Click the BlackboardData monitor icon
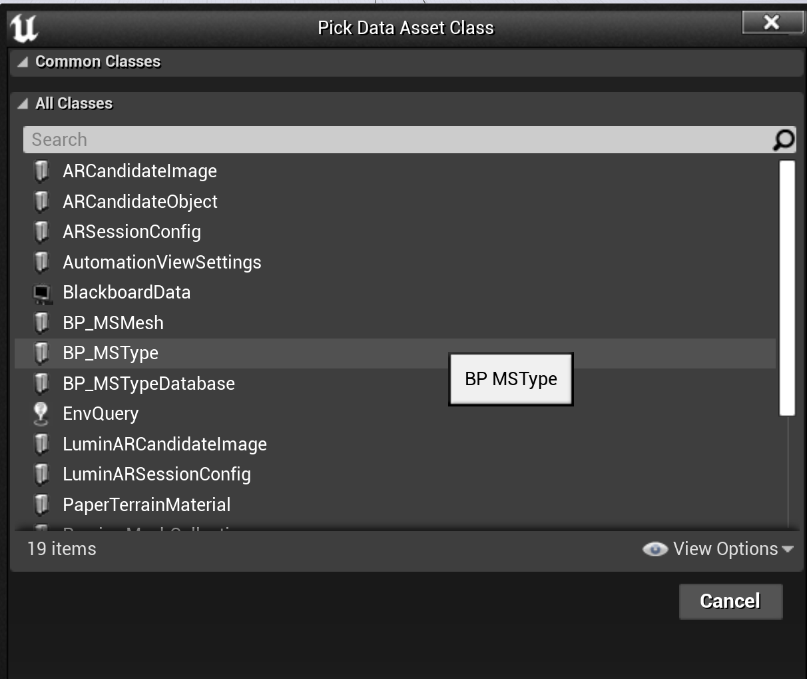 pyautogui.click(x=41, y=293)
